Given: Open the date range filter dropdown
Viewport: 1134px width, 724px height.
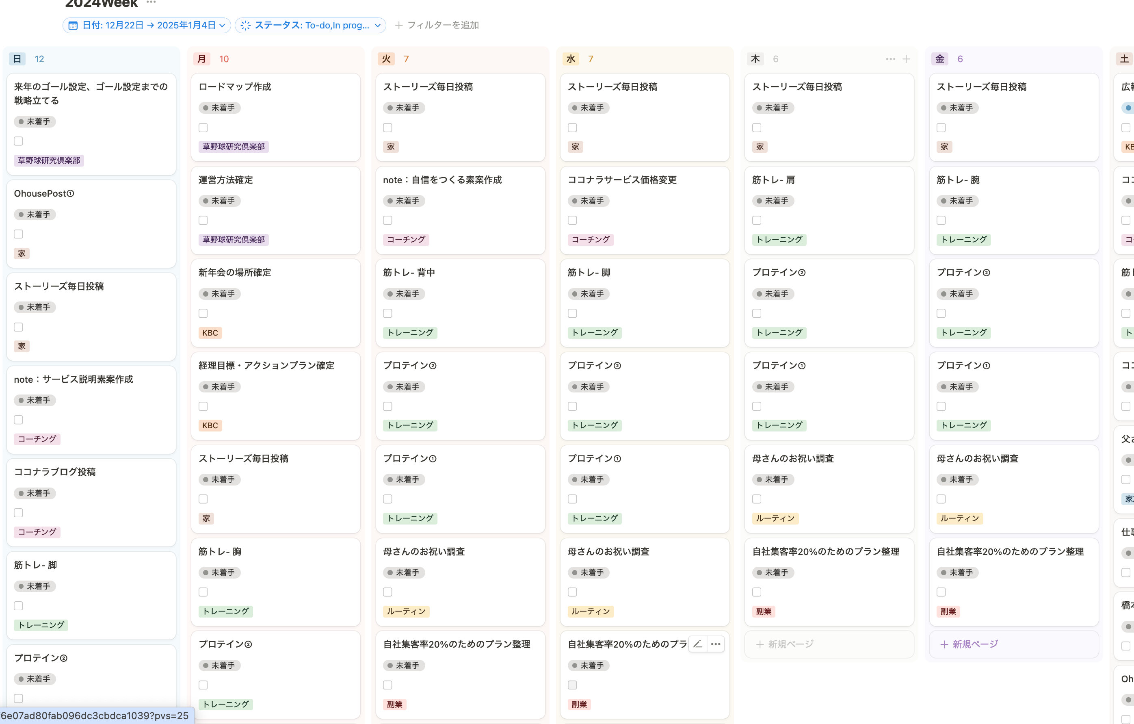Looking at the screenshot, I should [x=222, y=25].
